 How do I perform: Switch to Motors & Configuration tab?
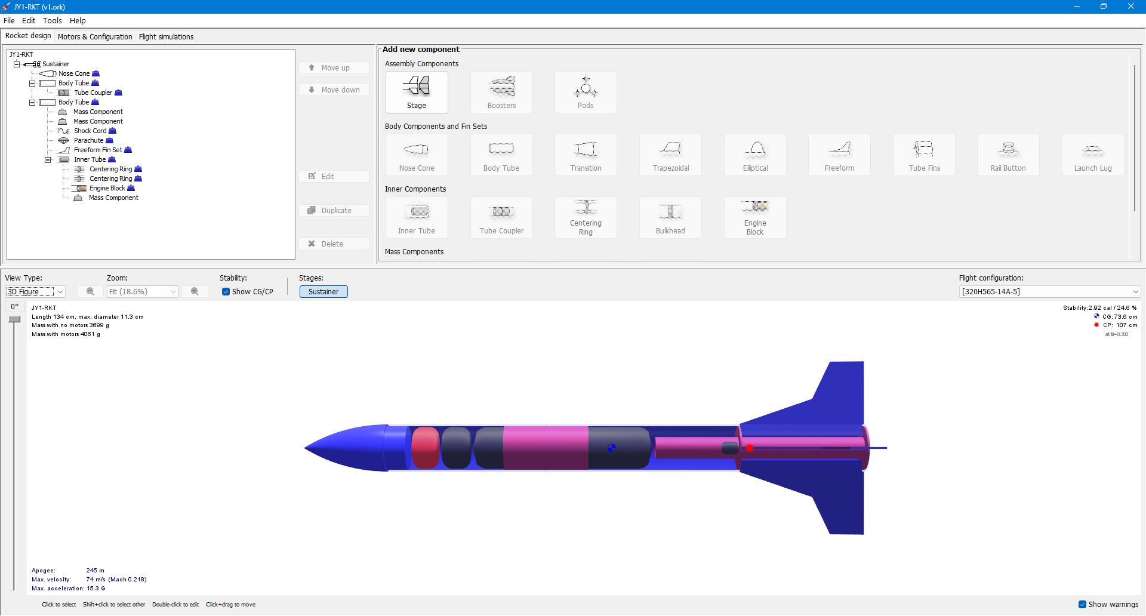pos(95,37)
